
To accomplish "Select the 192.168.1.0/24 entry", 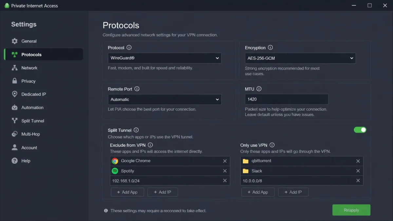I will pos(170,181).
